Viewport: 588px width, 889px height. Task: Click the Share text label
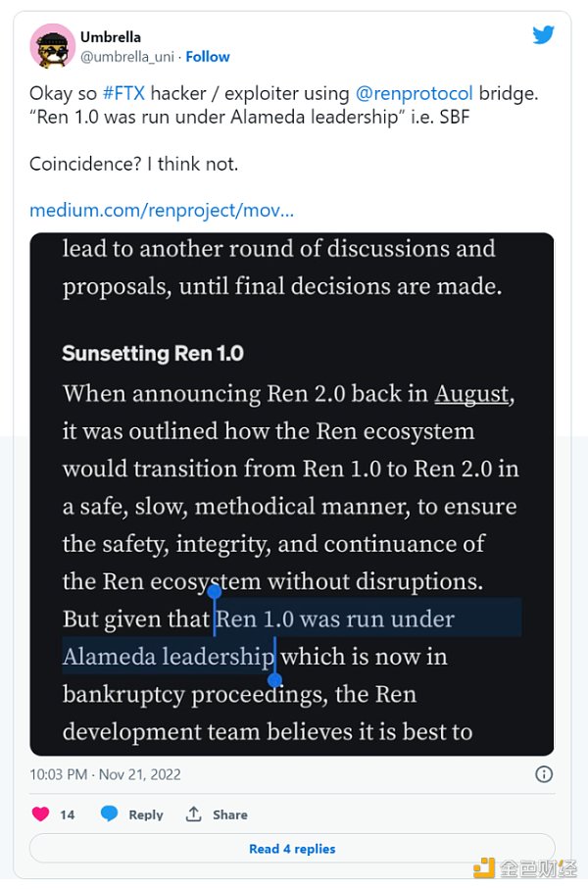tap(230, 815)
